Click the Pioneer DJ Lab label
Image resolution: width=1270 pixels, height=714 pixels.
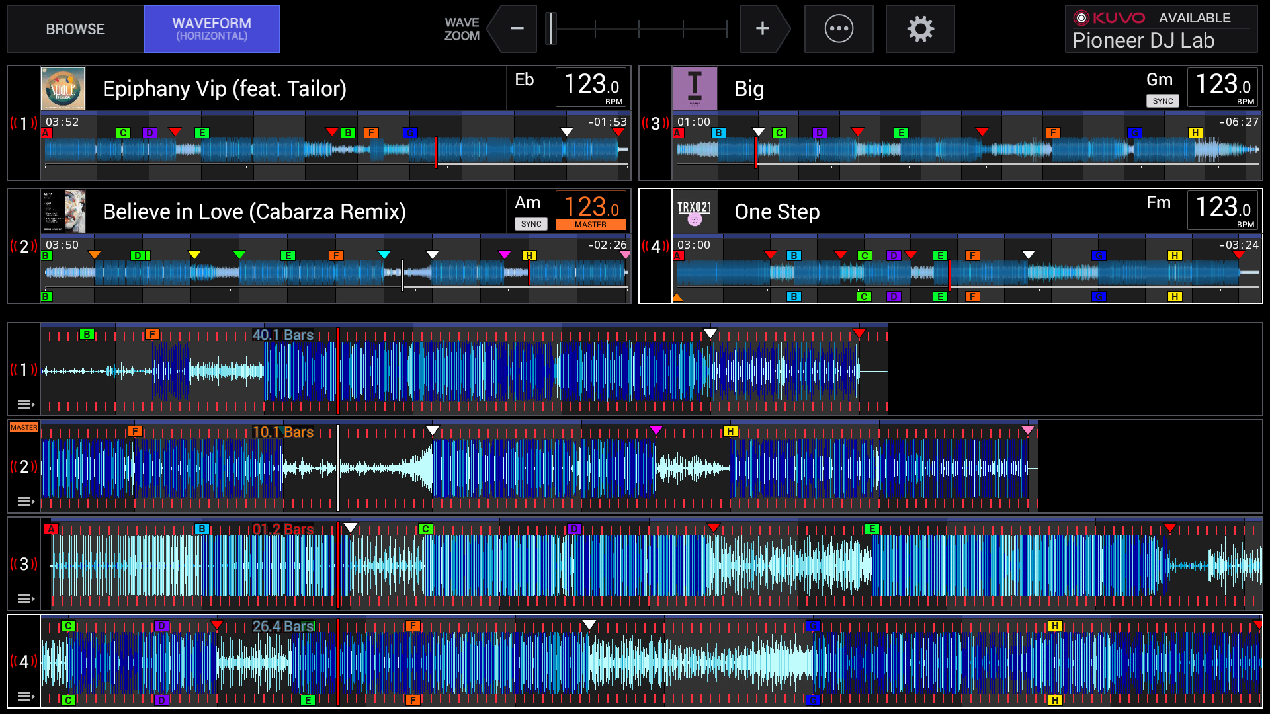pyautogui.click(x=1143, y=41)
